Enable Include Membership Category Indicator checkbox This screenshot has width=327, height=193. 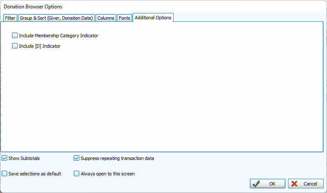coord(15,36)
